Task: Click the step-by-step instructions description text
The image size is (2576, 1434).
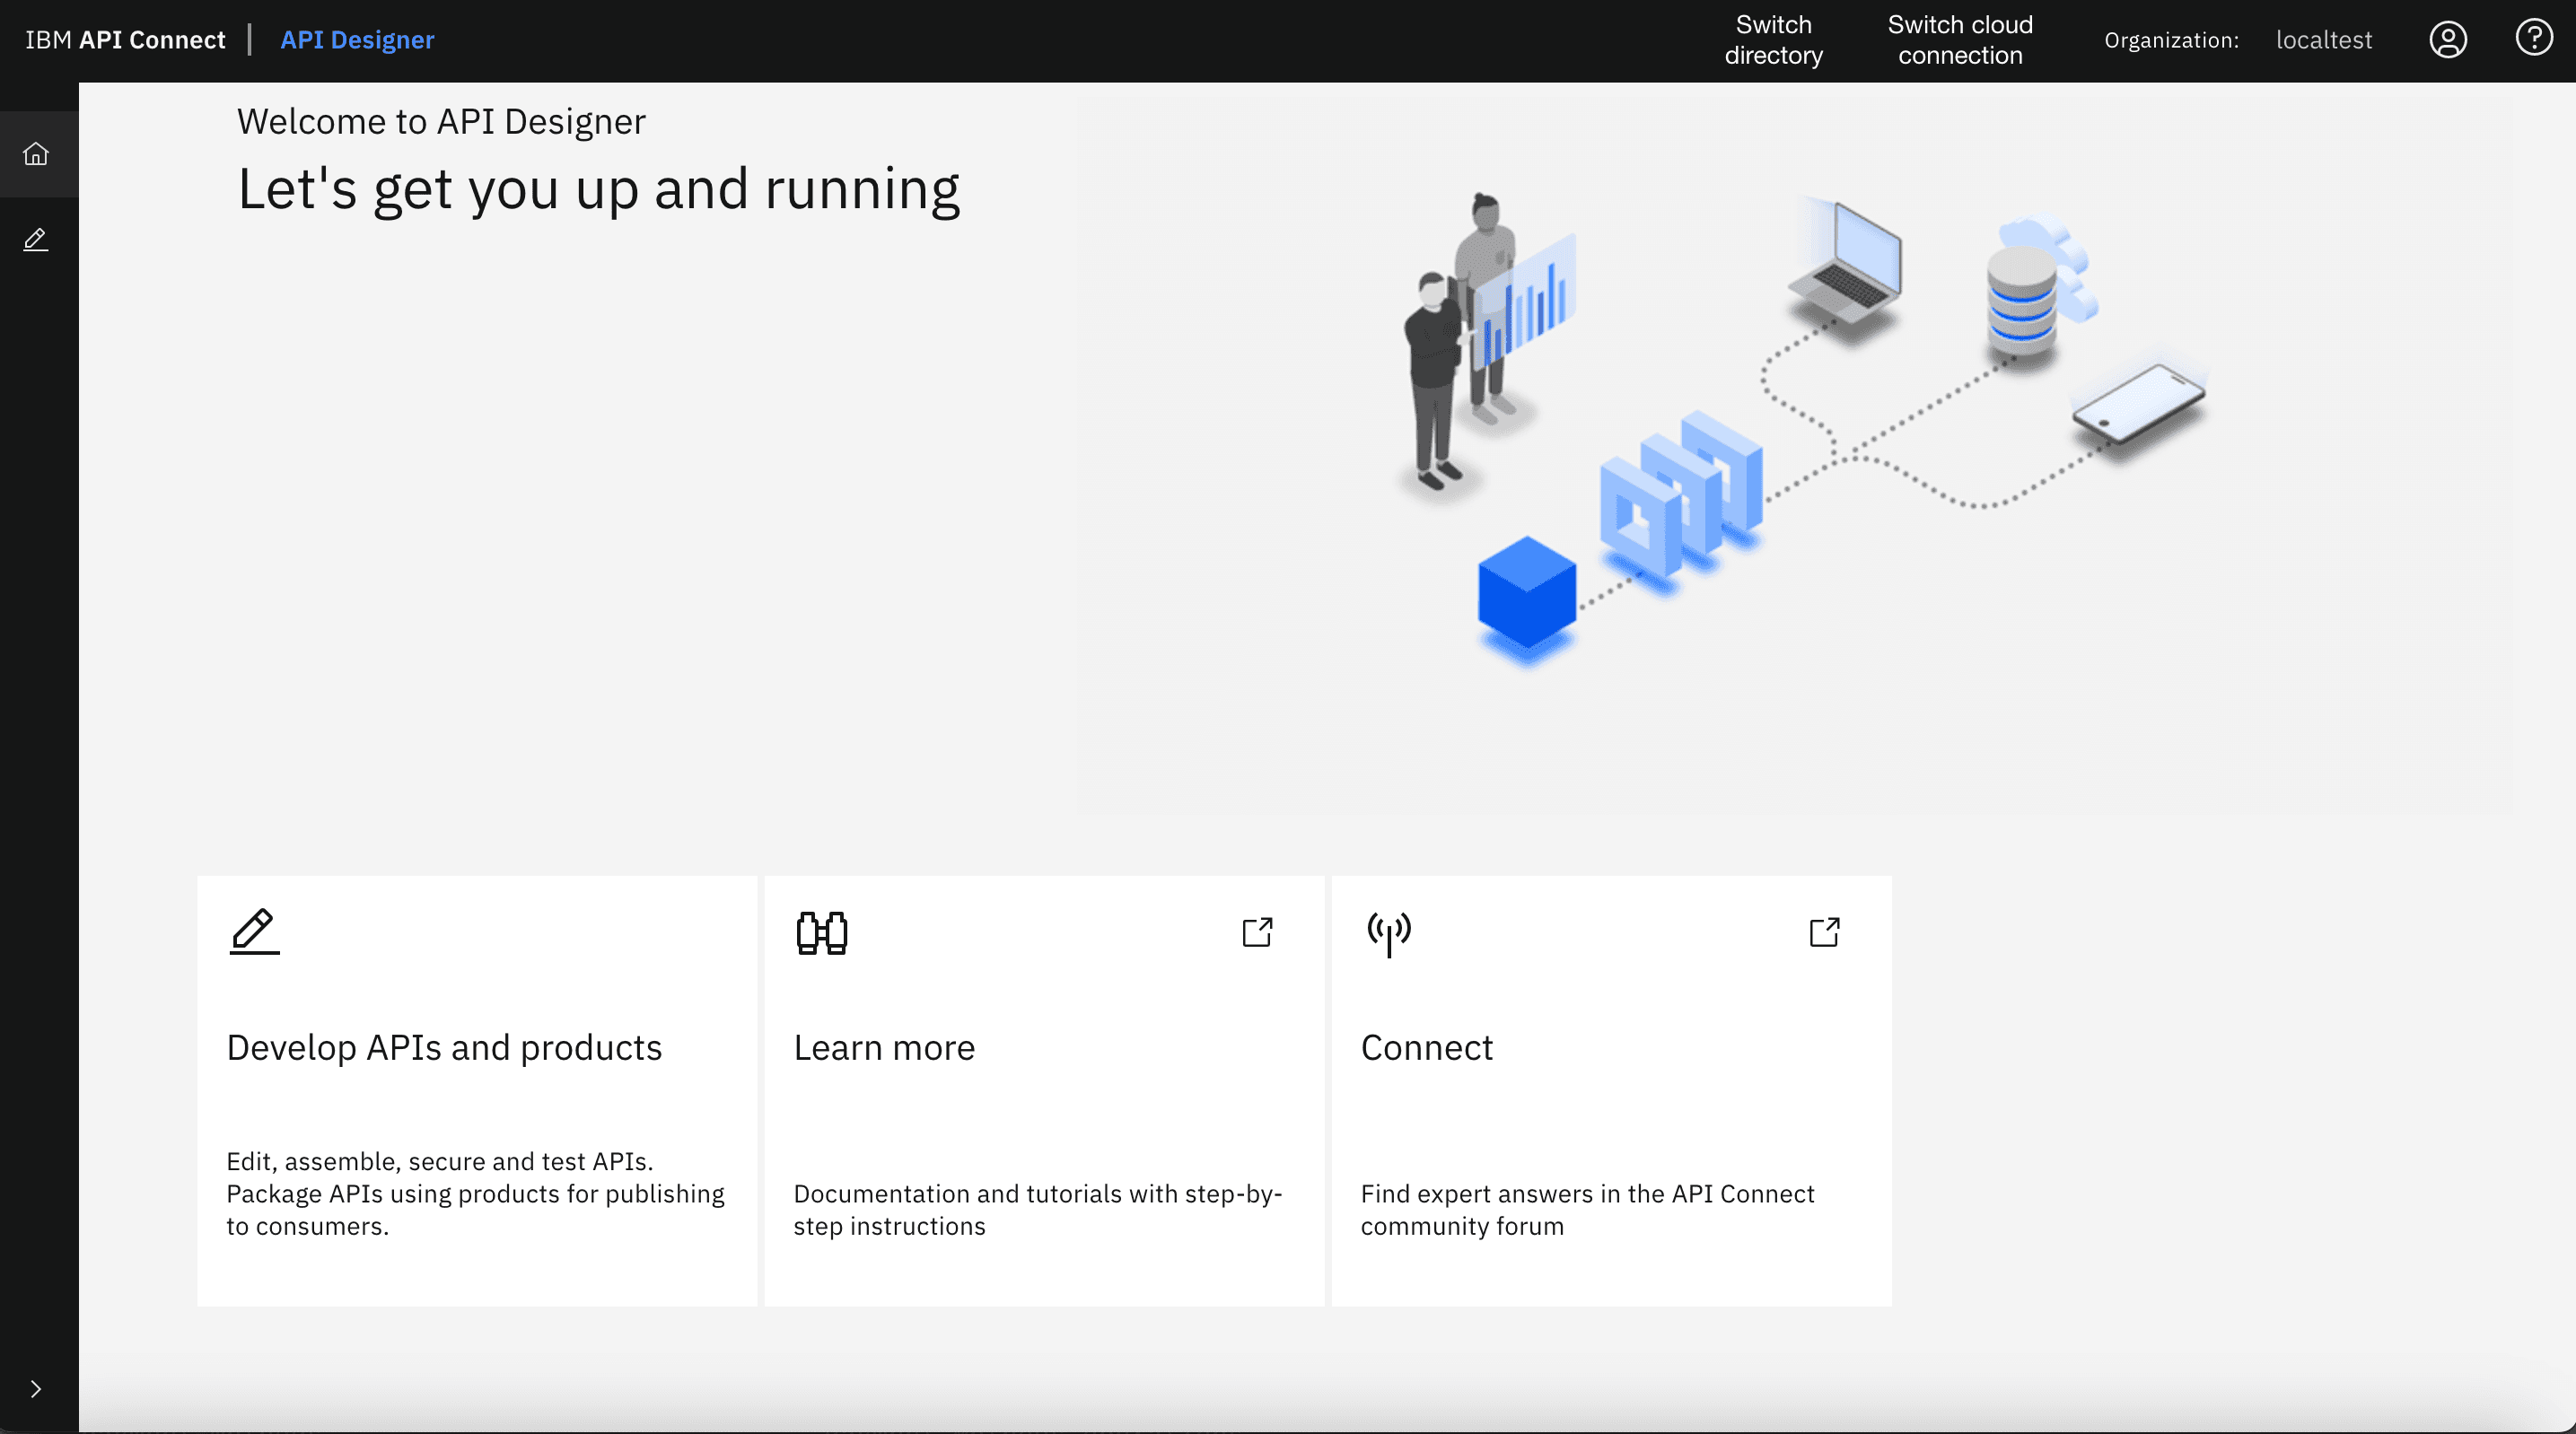Action: [x=1037, y=1209]
